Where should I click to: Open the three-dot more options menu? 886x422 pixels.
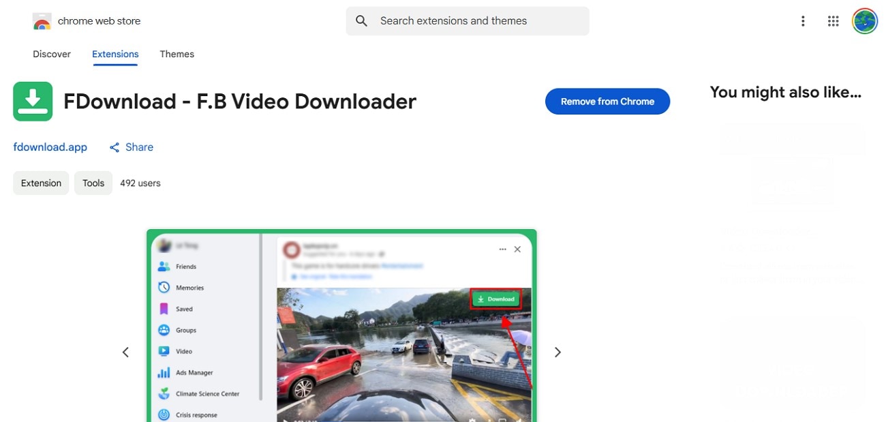point(803,21)
